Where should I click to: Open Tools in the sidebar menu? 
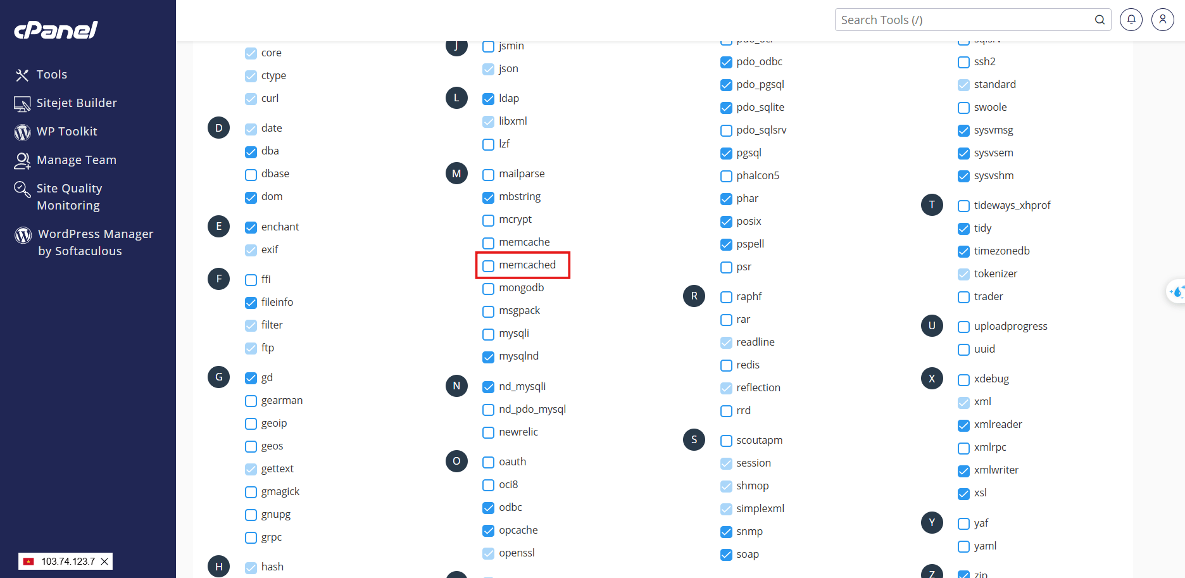[52, 75]
